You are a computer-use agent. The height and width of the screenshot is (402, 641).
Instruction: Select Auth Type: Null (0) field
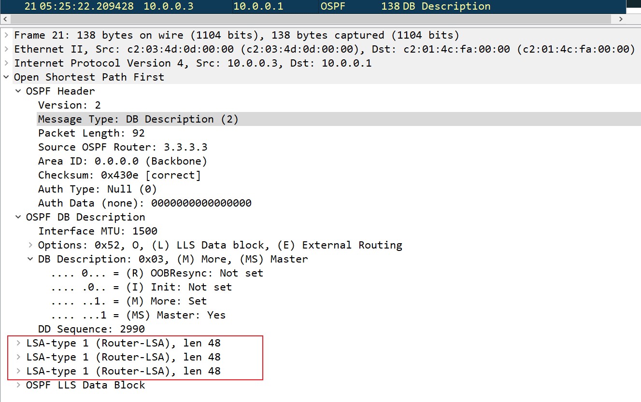[x=98, y=189]
